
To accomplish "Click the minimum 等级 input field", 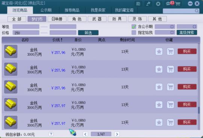I will [26, 27].
